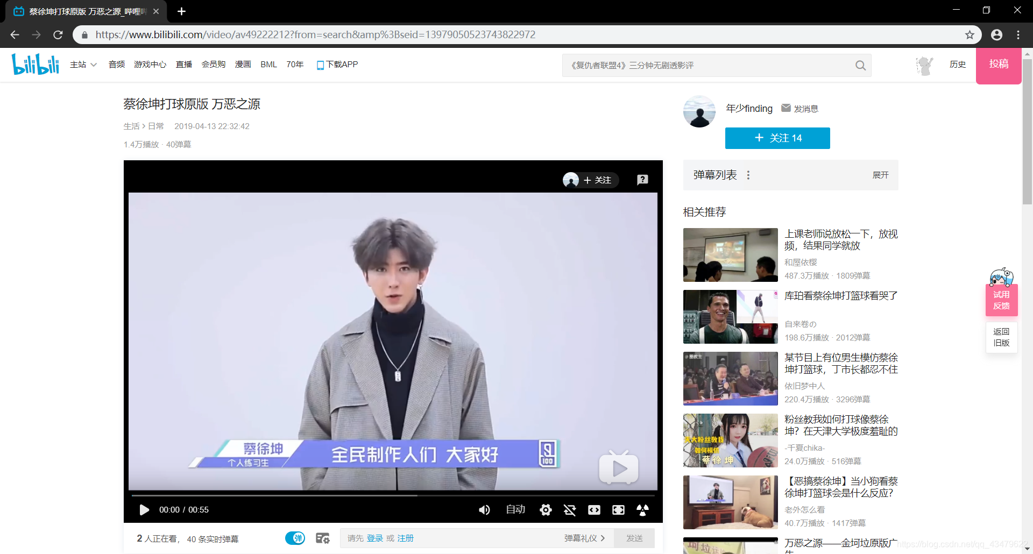The height and width of the screenshot is (554, 1033).
Task: Go back to previous page
Action: tap(15, 34)
